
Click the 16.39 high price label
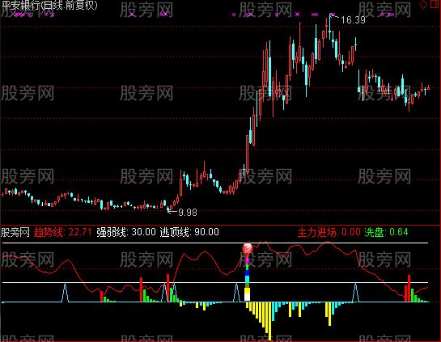click(353, 20)
